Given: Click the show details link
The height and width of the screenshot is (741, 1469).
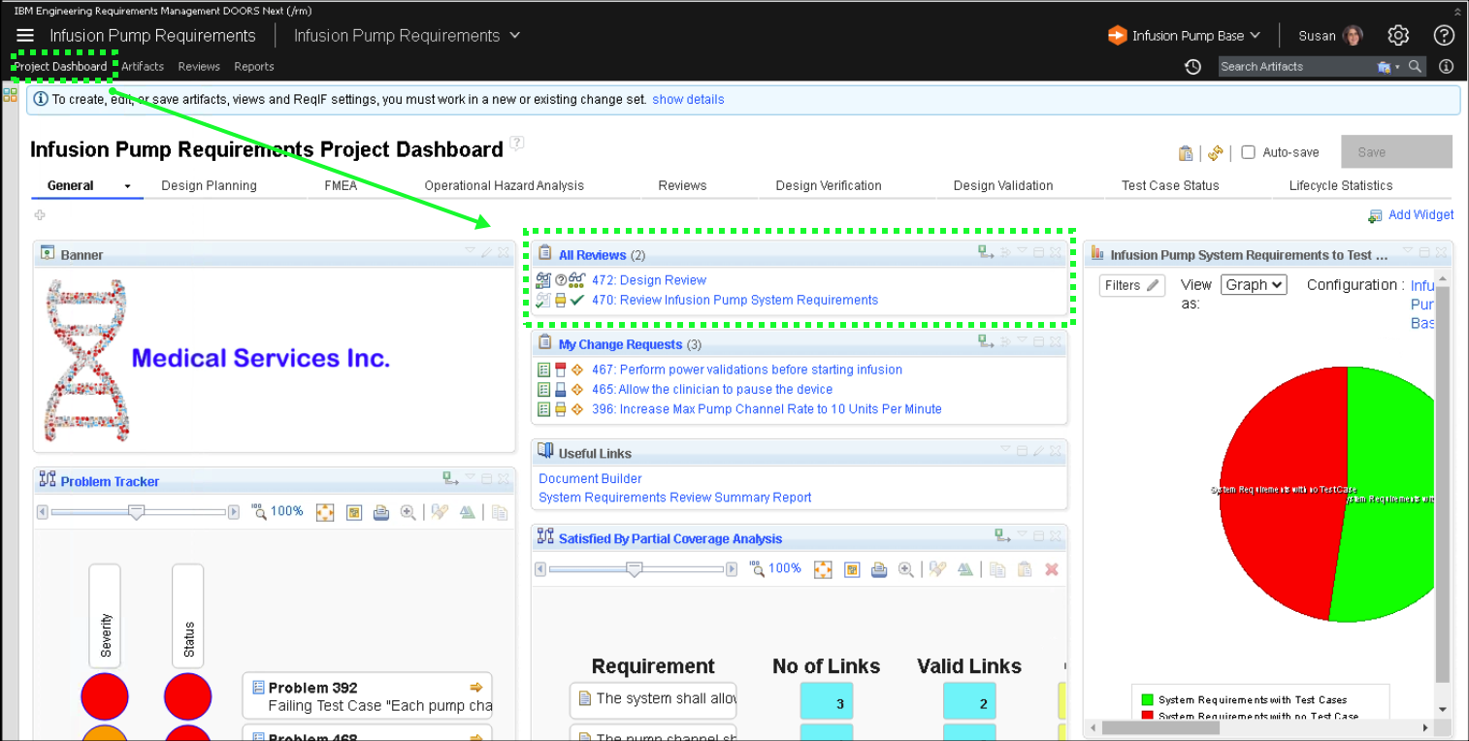Looking at the screenshot, I should click(688, 100).
